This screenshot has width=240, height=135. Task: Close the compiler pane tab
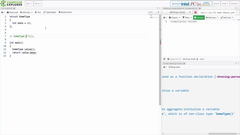pos(199,9)
